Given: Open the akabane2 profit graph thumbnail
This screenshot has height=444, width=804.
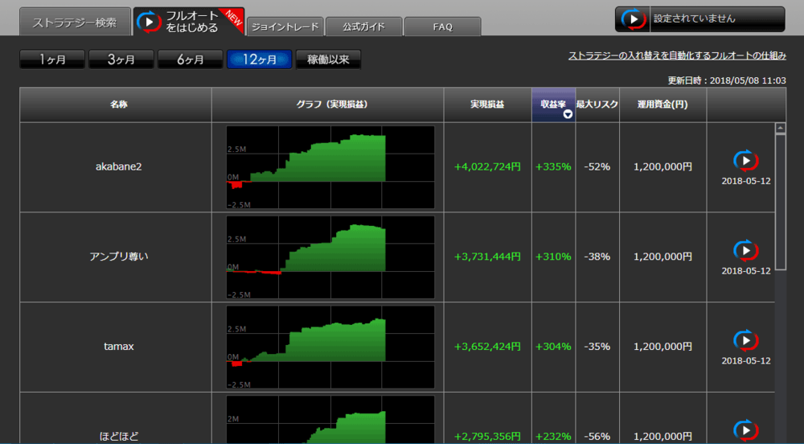Looking at the screenshot, I should (330, 166).
